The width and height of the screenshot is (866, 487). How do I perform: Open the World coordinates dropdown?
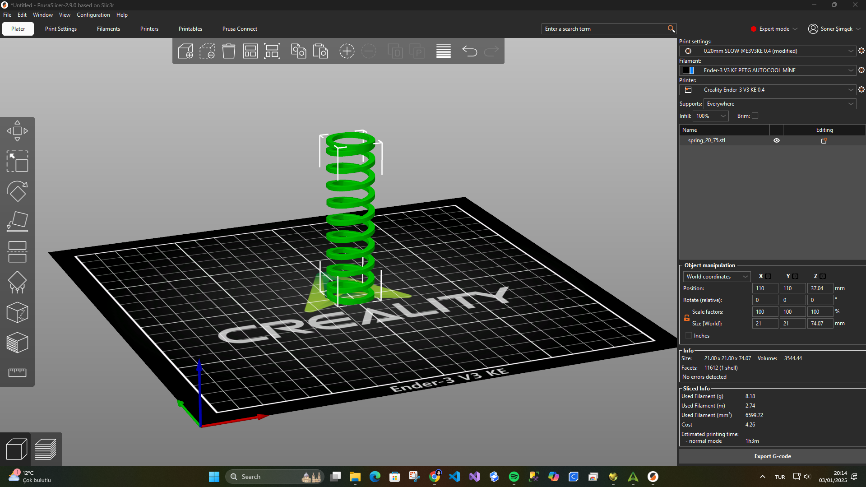[x=717, y=277]
